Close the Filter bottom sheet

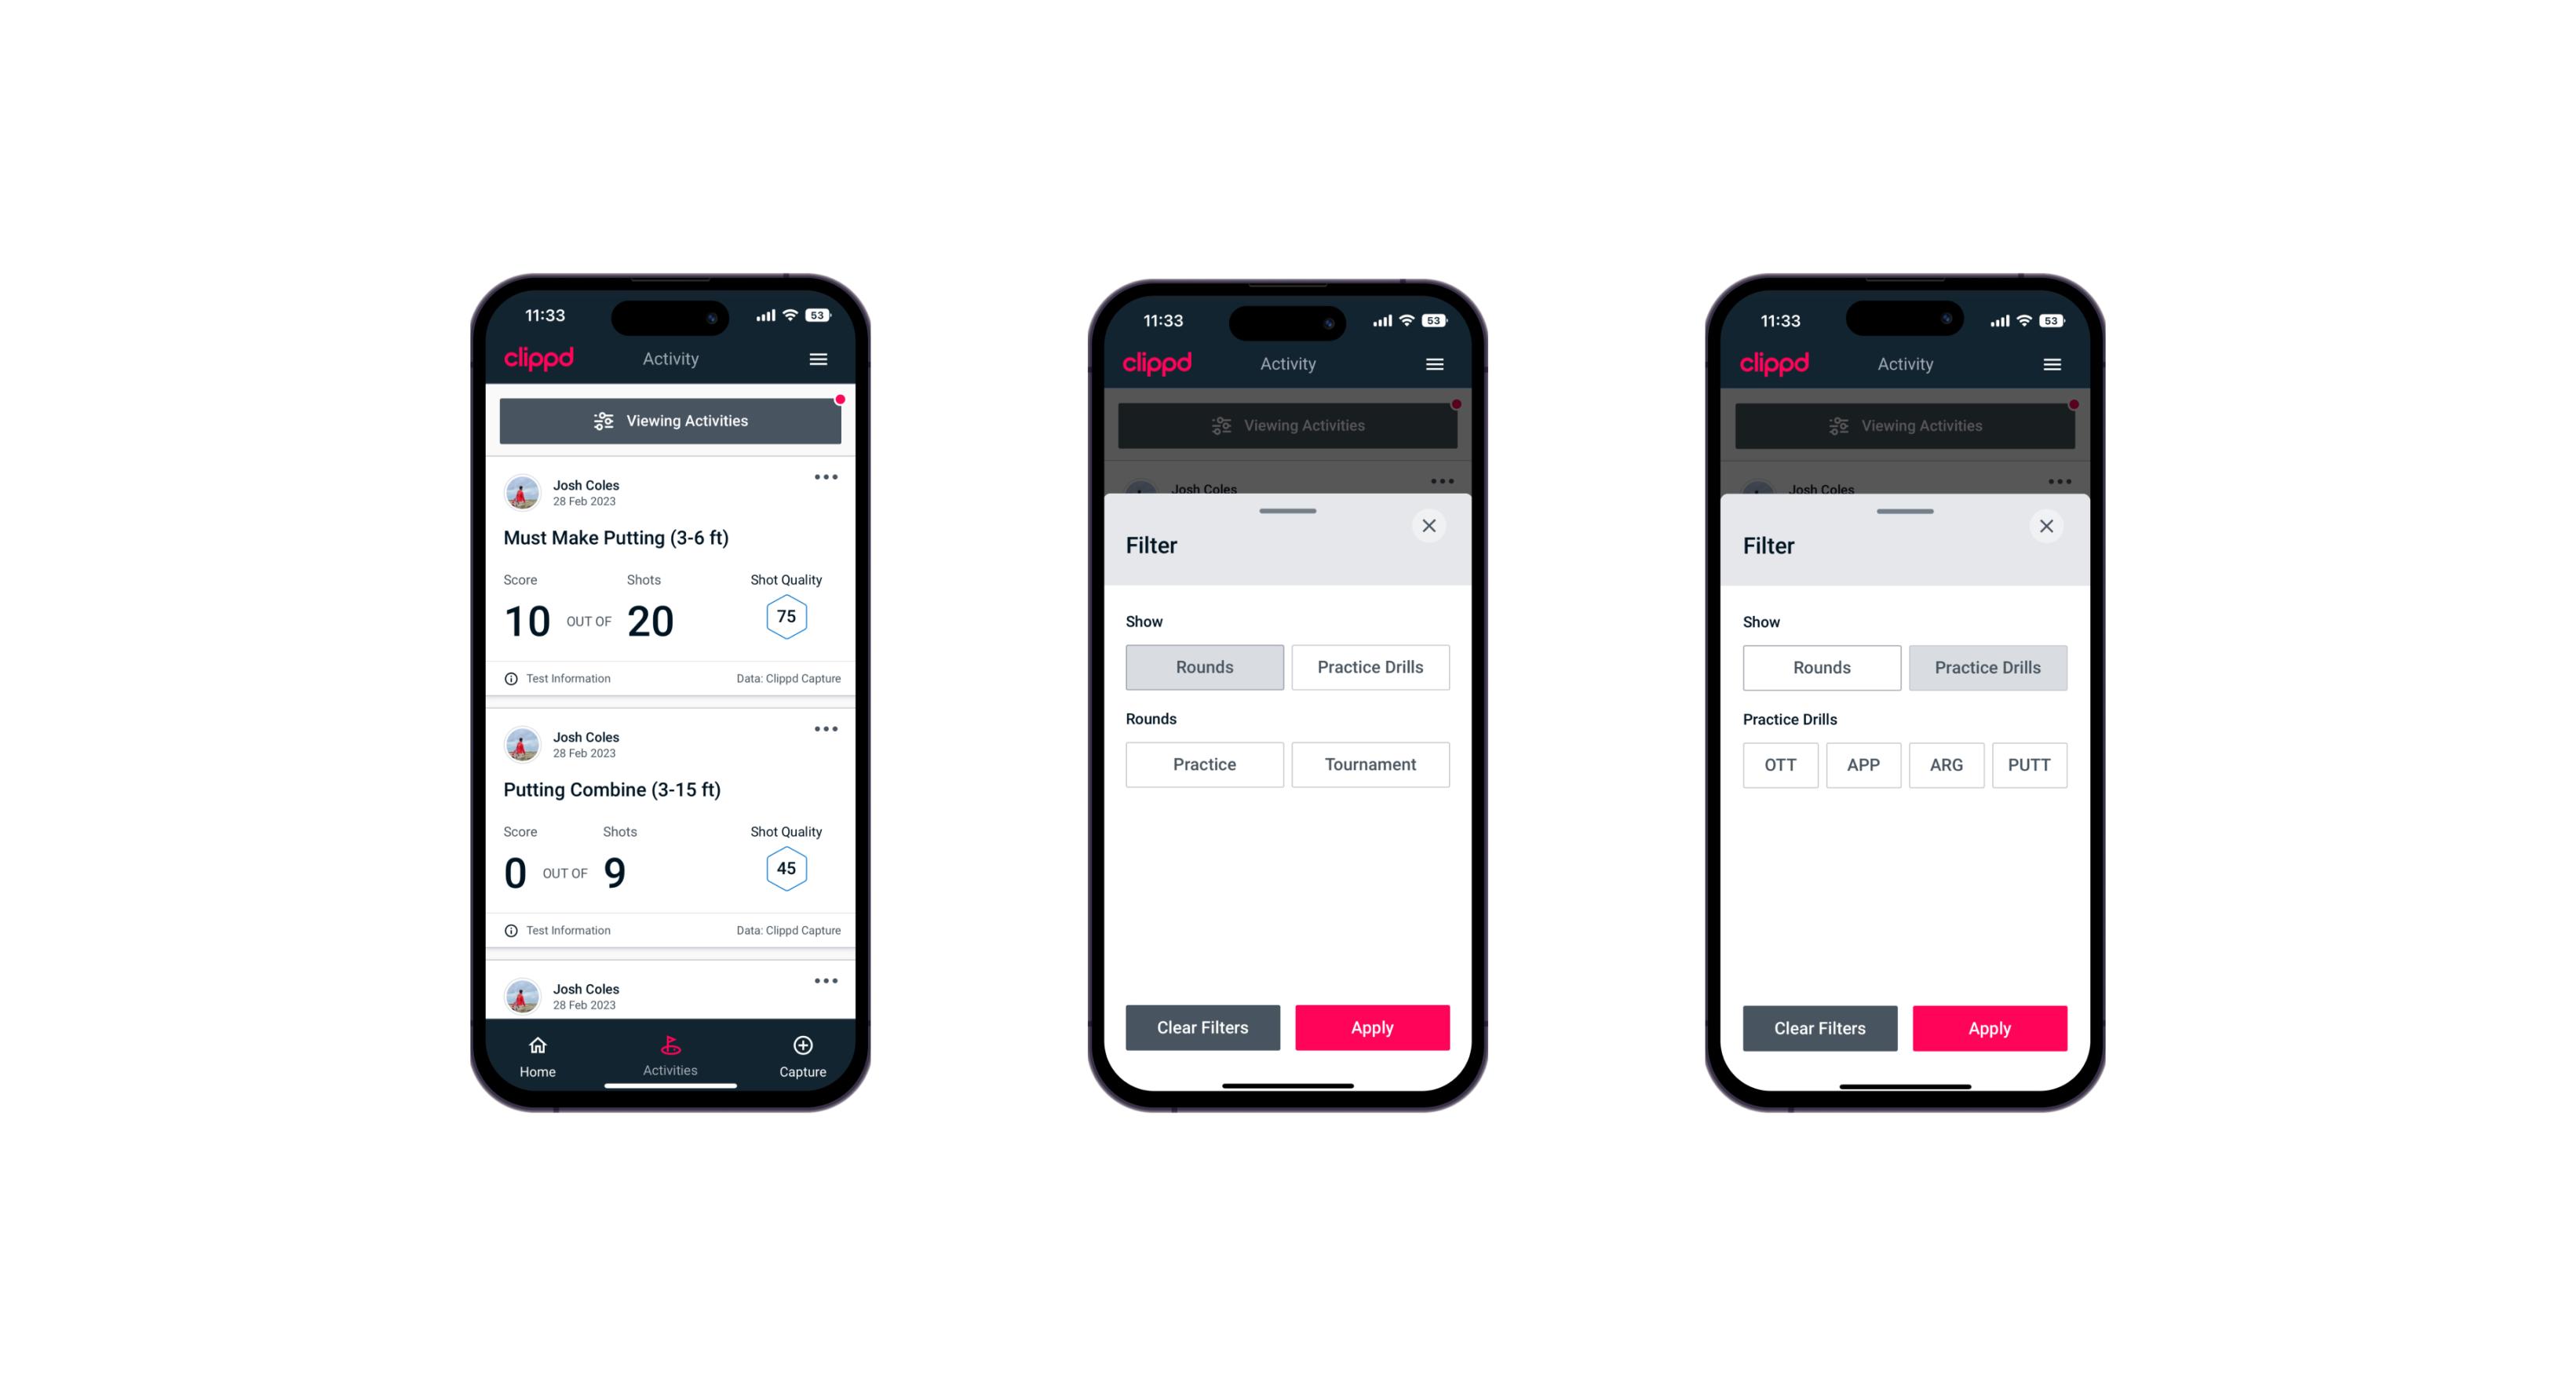coord(1431,526)
